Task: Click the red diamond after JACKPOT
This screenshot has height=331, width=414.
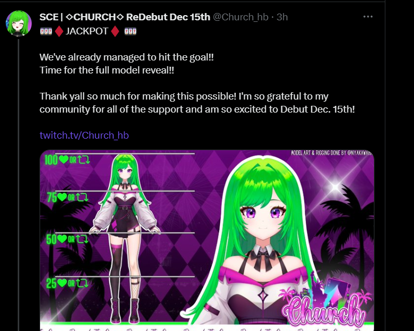Action: 115,31
